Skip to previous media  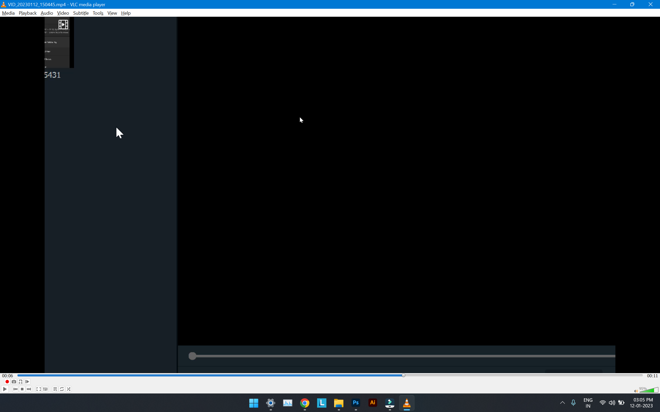[x=15, y=389]
